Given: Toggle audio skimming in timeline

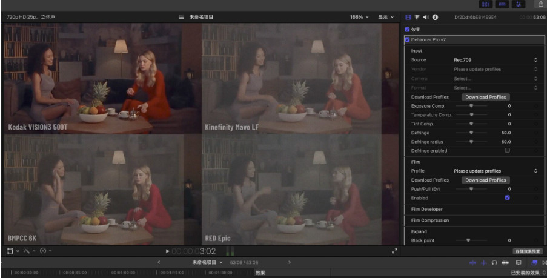Looking at the screenshot, I should click(483, 263).
